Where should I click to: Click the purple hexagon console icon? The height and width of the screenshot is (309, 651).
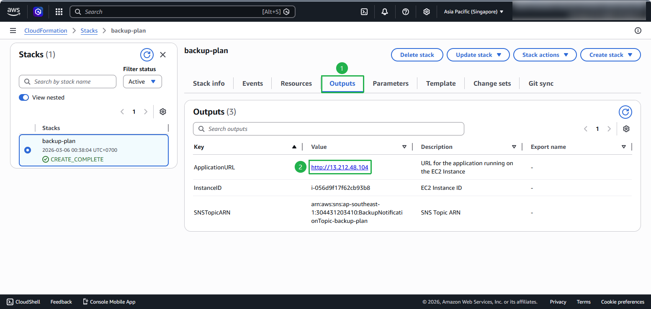pyautogui.click(x=38, y=12)
